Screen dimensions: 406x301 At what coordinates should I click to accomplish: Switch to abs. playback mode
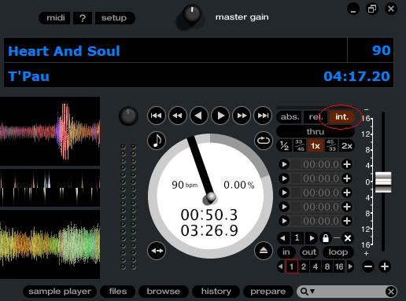[290, 117]
